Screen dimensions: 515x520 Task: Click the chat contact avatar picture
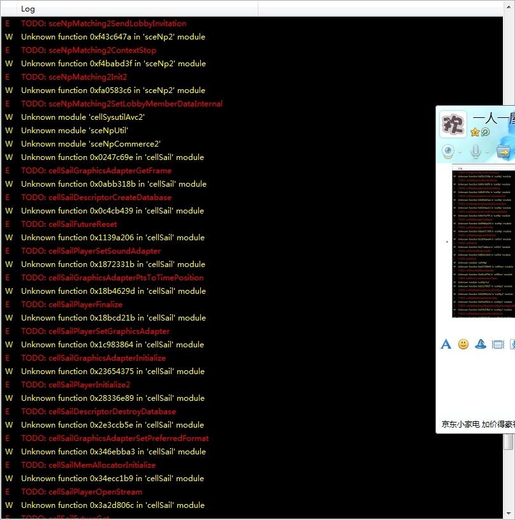click(x=453, y=123)
